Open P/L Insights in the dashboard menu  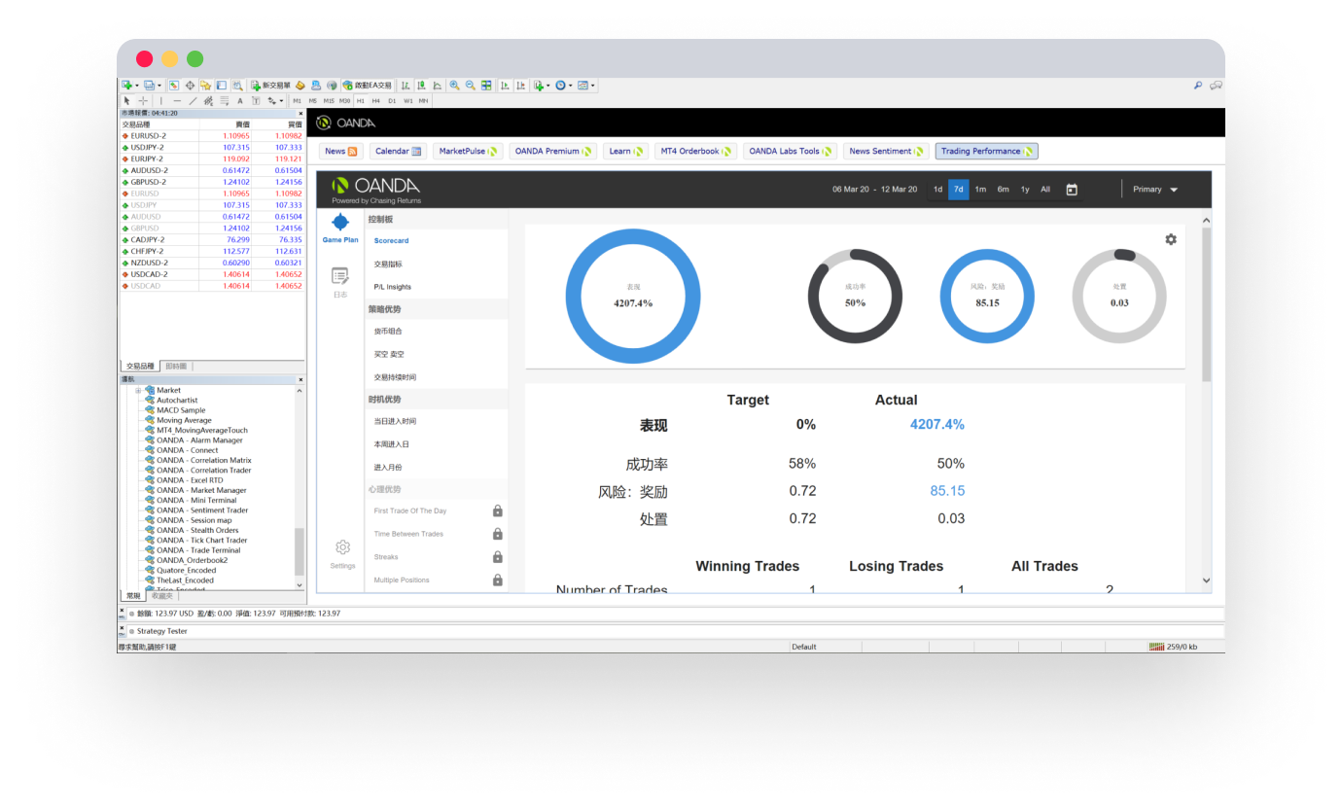coord(392,287)
